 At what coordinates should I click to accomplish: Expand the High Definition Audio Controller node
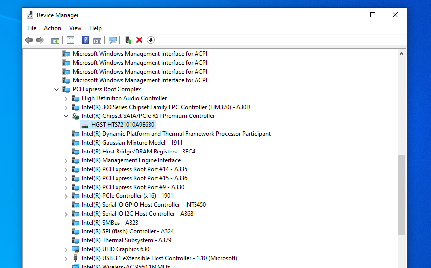coord(66,98)
